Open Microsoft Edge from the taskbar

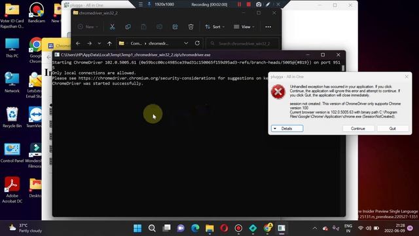click(x=195, y=228)
